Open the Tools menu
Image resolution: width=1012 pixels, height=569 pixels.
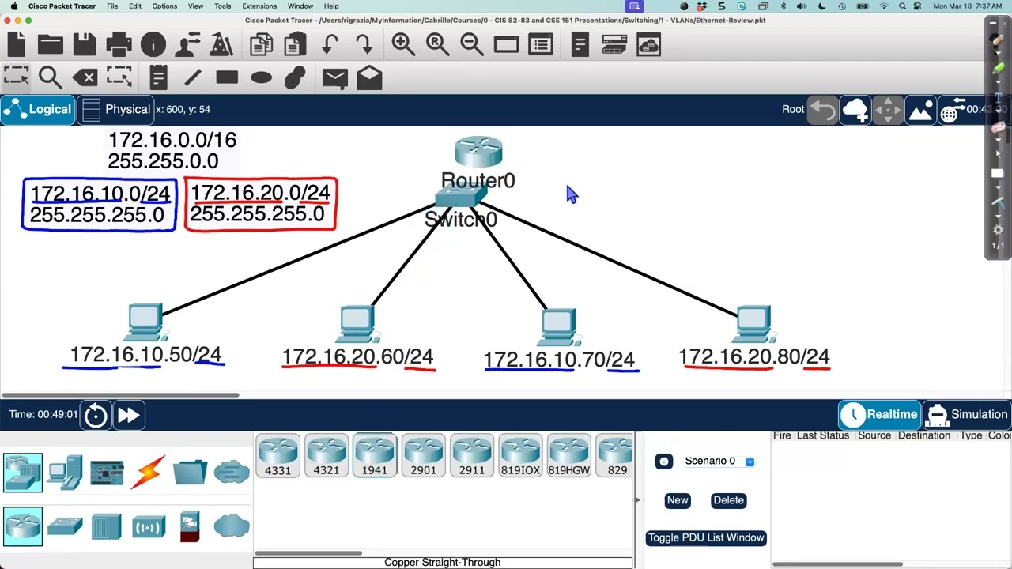223,6
